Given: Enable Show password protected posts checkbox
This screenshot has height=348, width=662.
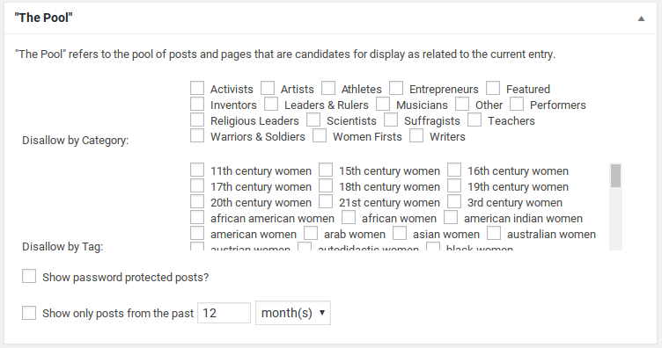Looking at the screenshot, I should 29,276.
